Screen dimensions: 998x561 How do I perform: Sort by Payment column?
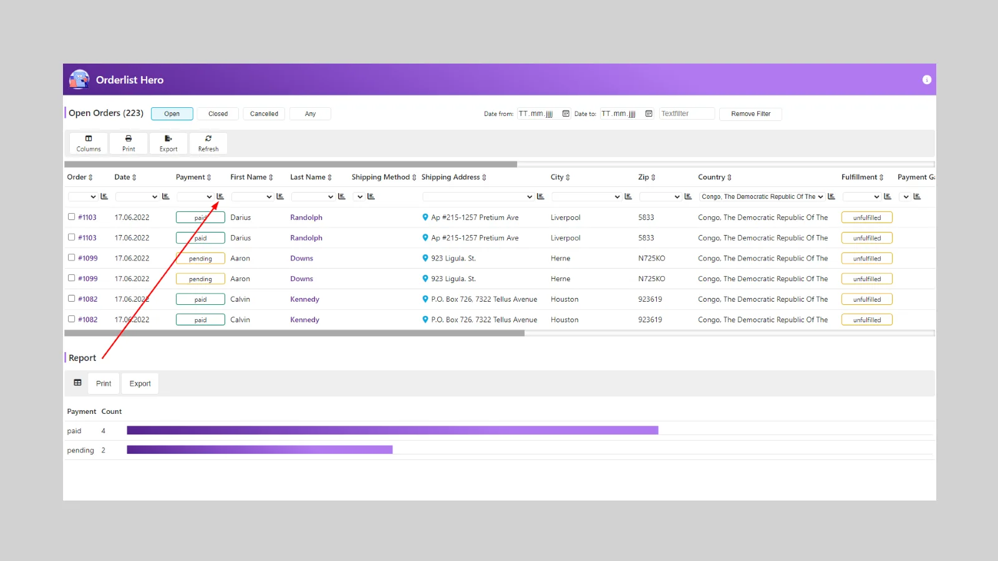tap(193, 177)
